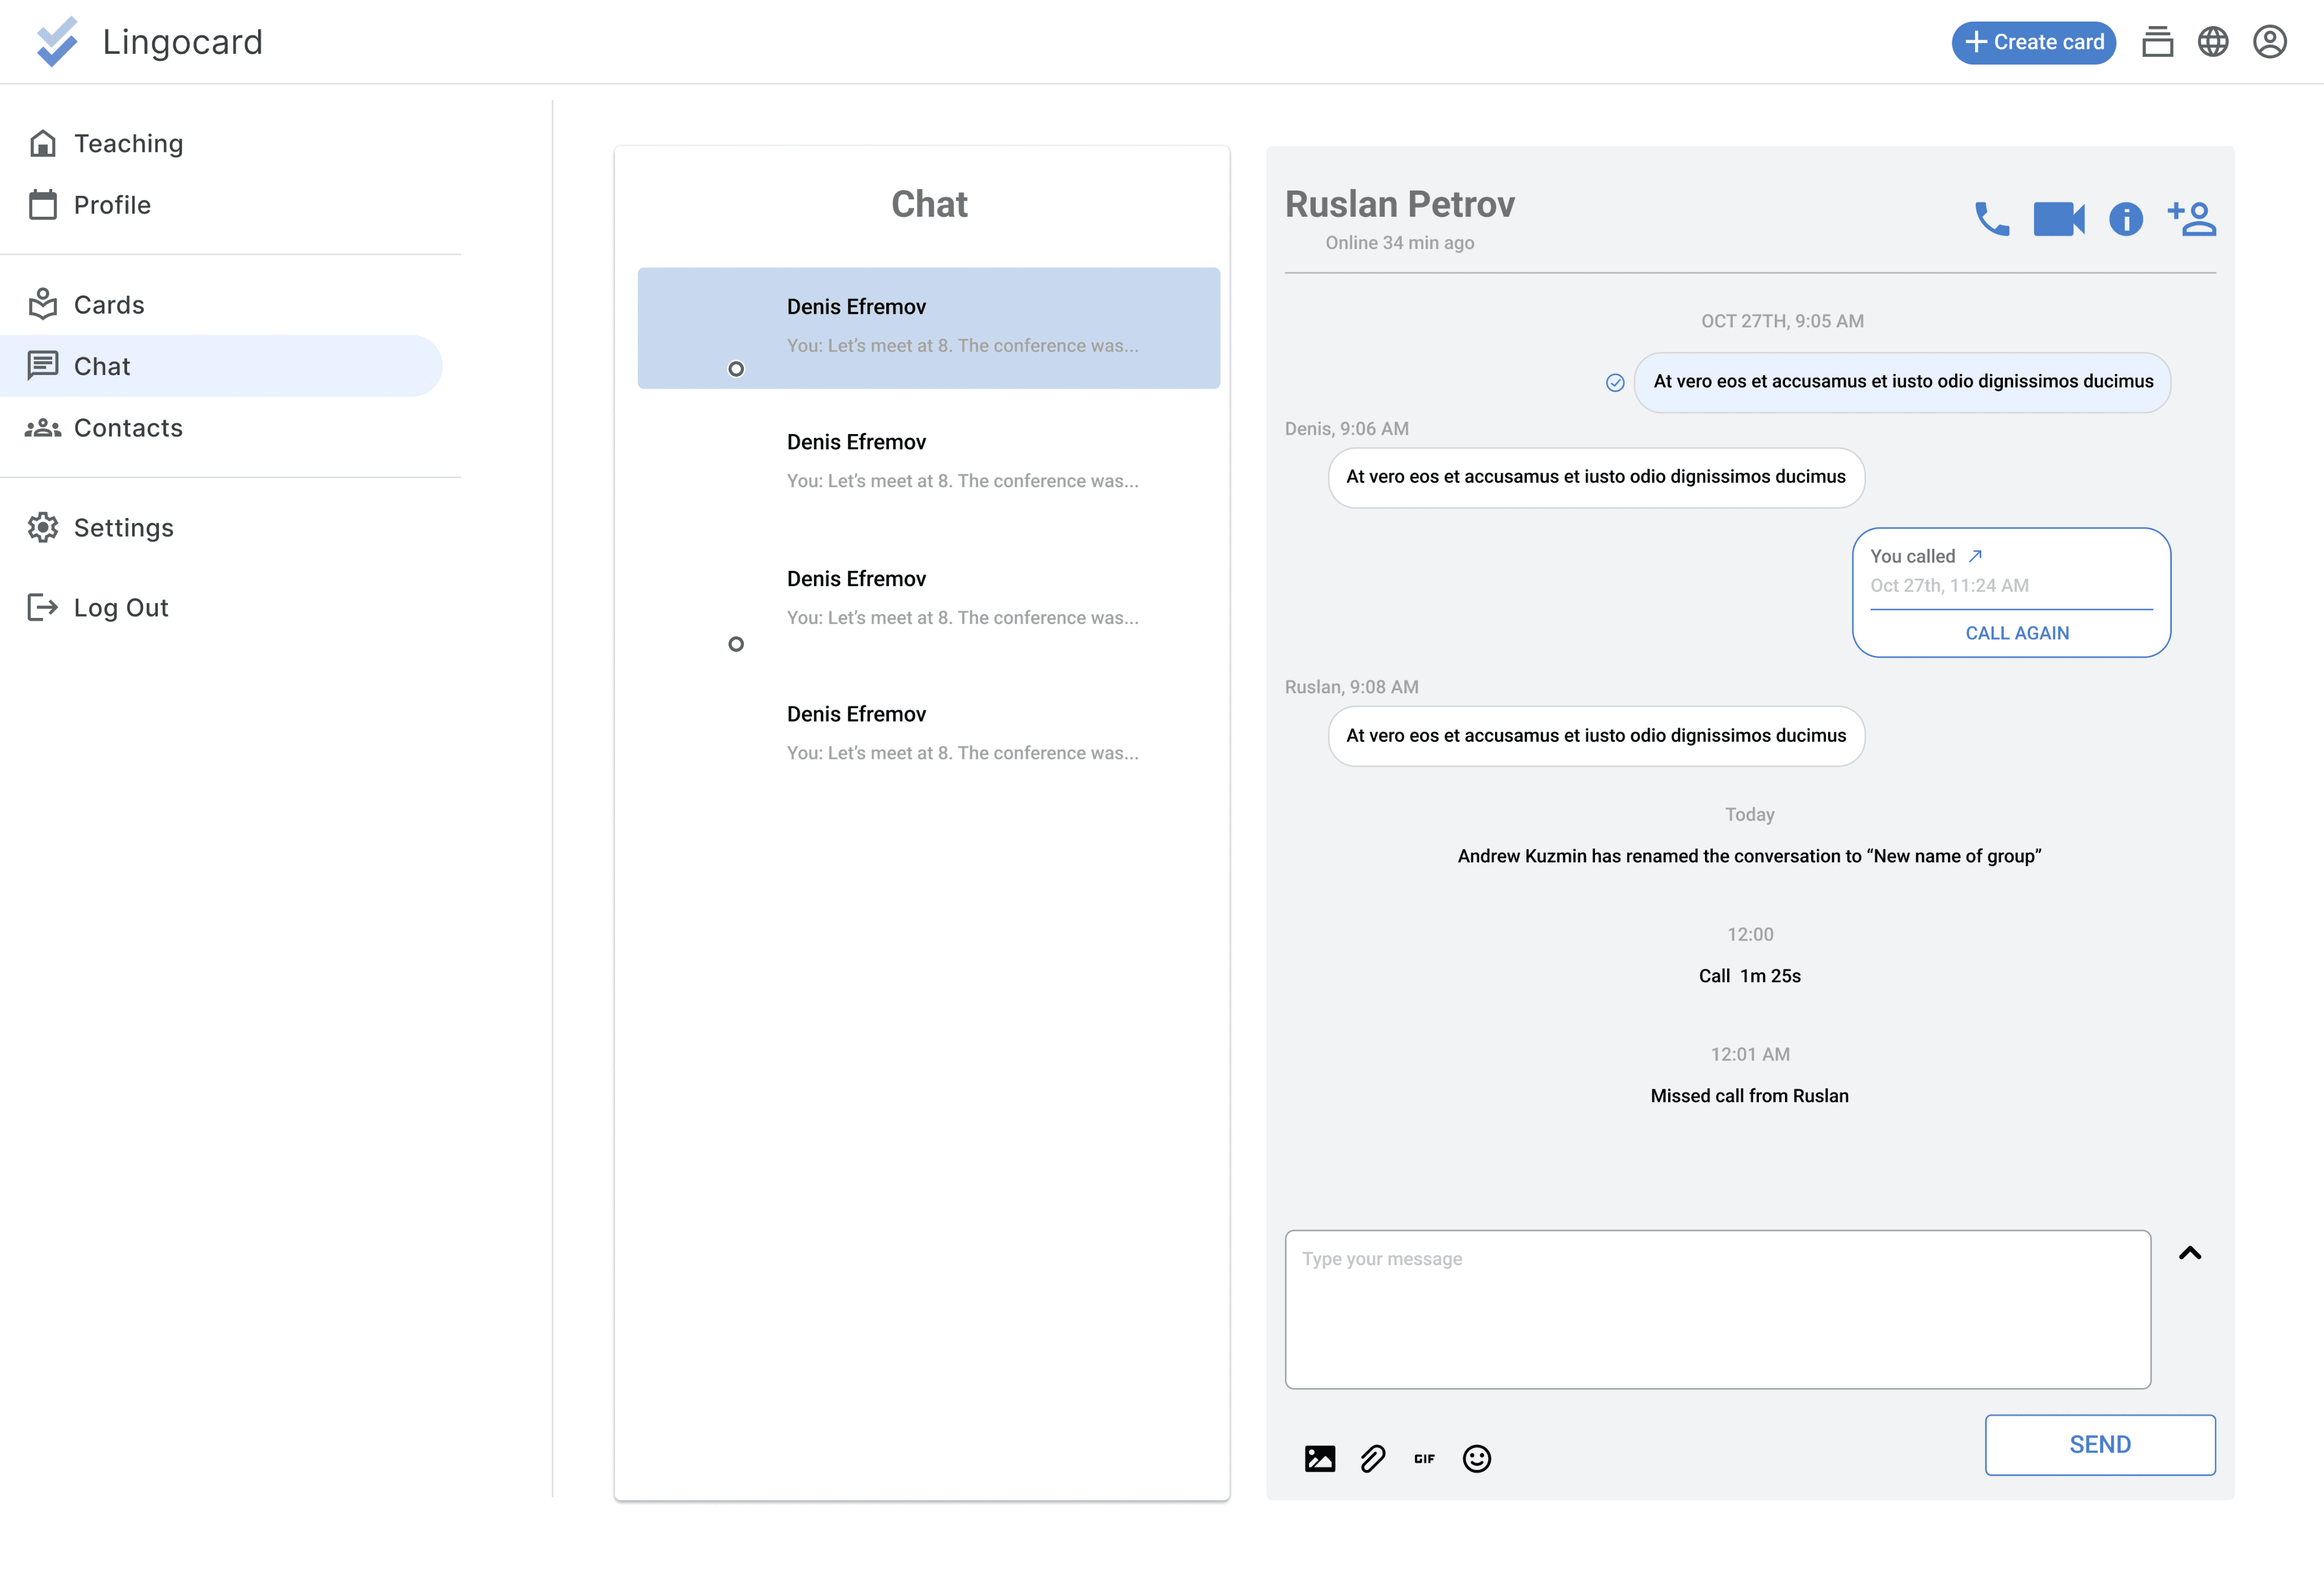Viewport: 2324px width, 1571px height.
Task: Click the Missed call from Ruslan notice
Action: click(1749, 1096)
